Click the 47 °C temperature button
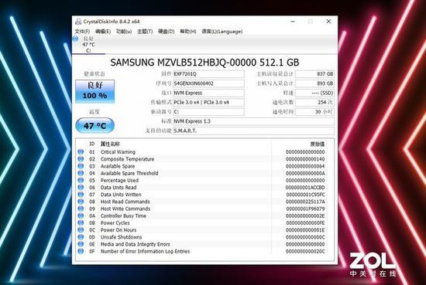Image resolution: width=426 pixels, height=285 pixels. click(x=94, y=125)
